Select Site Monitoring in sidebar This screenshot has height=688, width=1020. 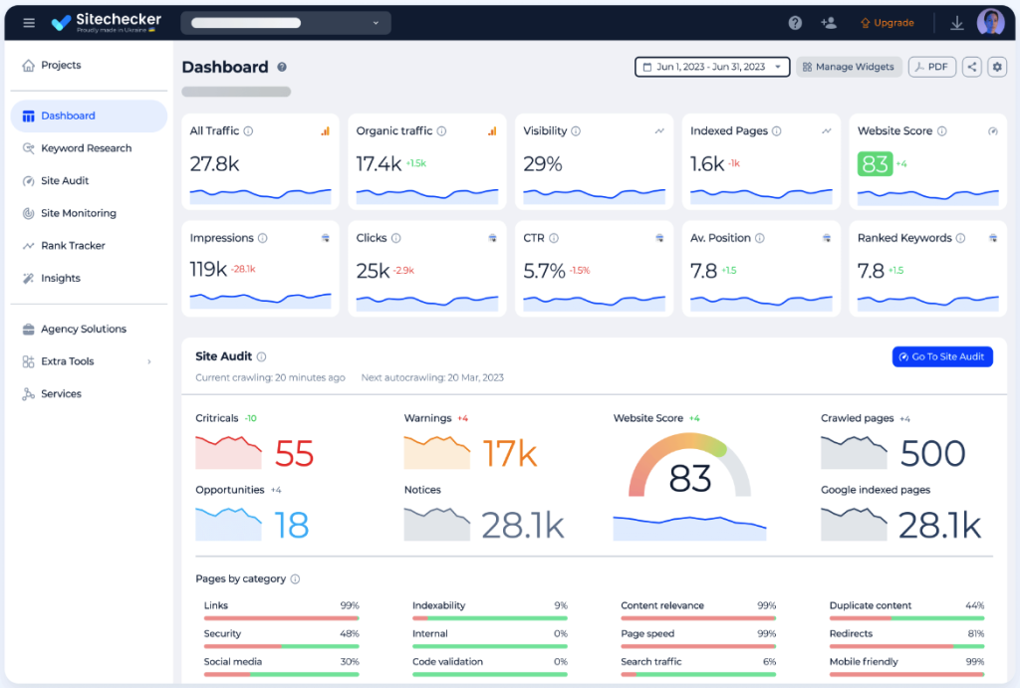pyautogui.click(x=79, y=213)
